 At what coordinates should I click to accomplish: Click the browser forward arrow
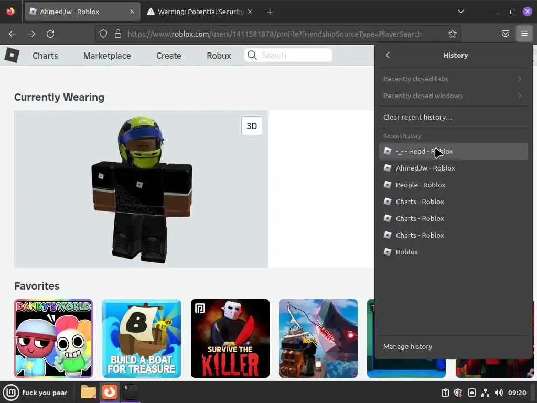(x=31, y=34)
